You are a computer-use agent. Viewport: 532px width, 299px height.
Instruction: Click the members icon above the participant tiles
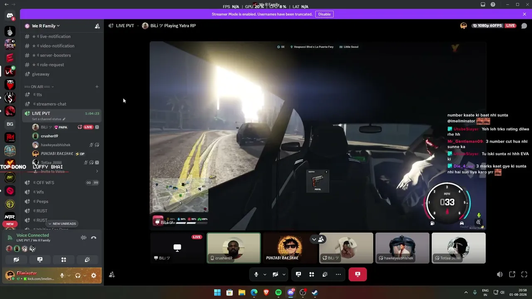pos(321,239)
